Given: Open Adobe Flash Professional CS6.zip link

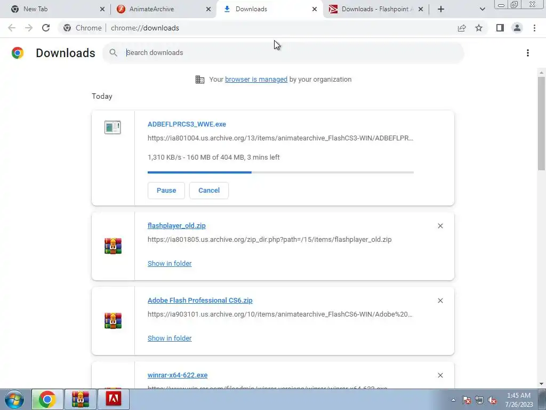Looking at the screenshot, I should pos(200,300).
